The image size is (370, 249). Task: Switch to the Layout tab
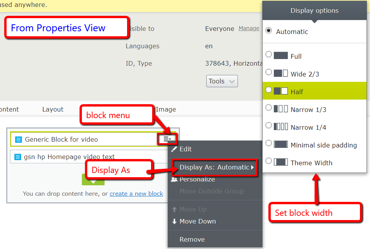(x=53, y=110)
